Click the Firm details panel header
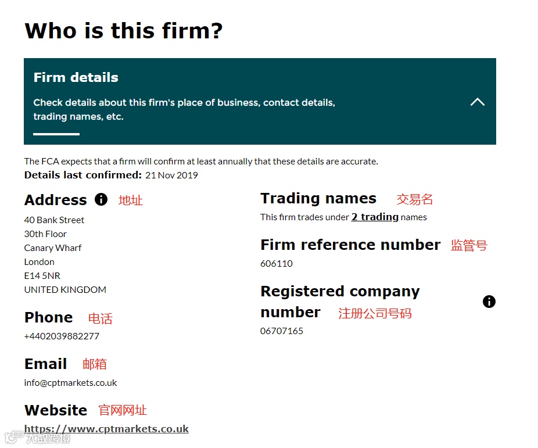 point(76,78)
